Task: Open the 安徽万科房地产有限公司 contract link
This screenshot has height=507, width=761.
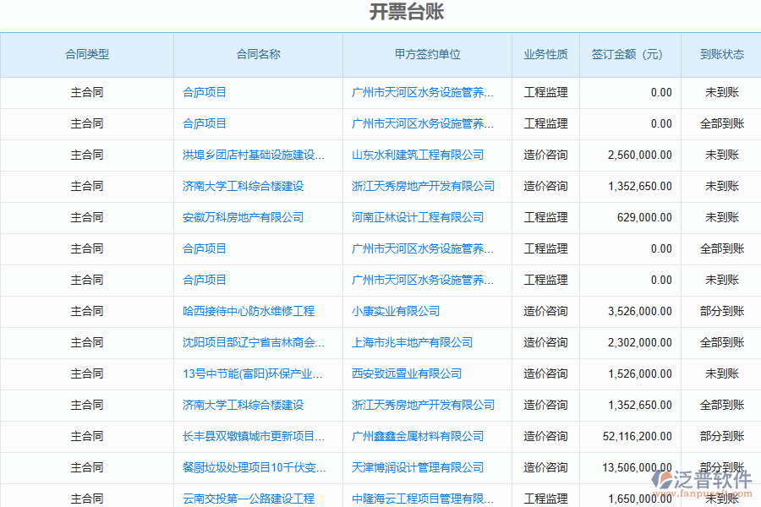Action: pyautogui.click(x=243, y=217)
